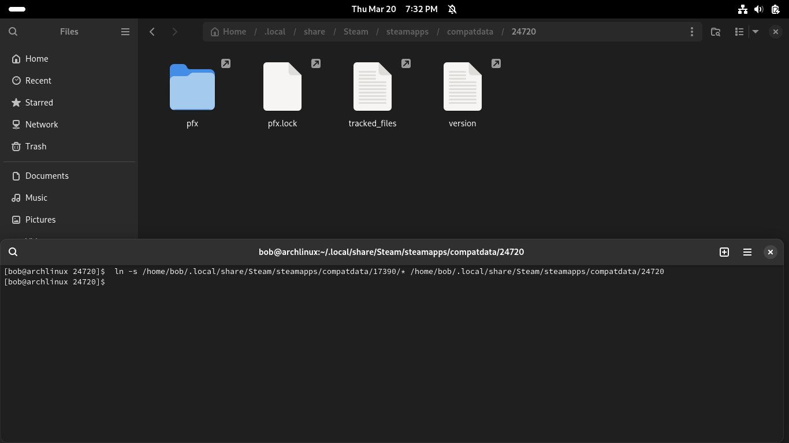Click the Trash bin icon

16,147
